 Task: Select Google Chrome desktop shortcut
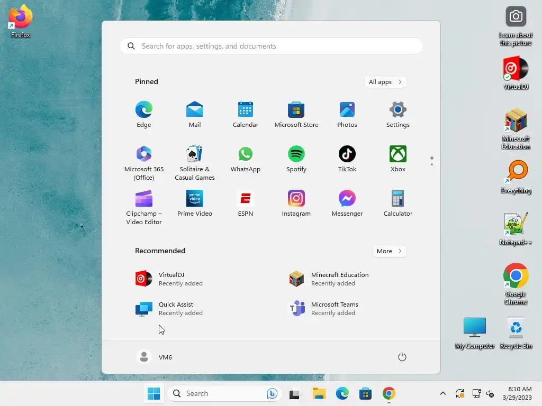tap(516, 284)
